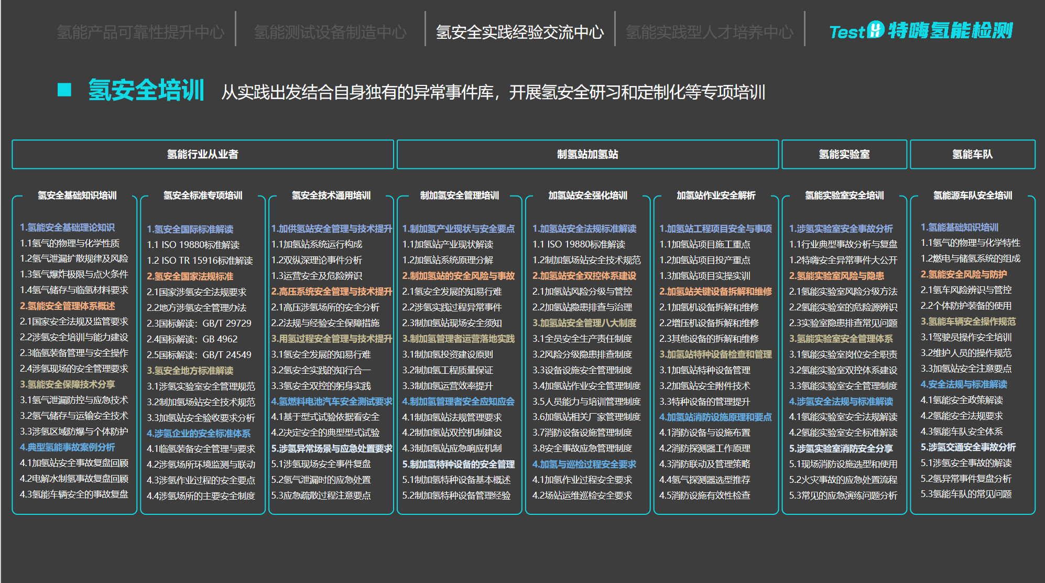Open section 2.氢能安全管理体系概述
The image size is (1045, 583).
tap(68, 306)
